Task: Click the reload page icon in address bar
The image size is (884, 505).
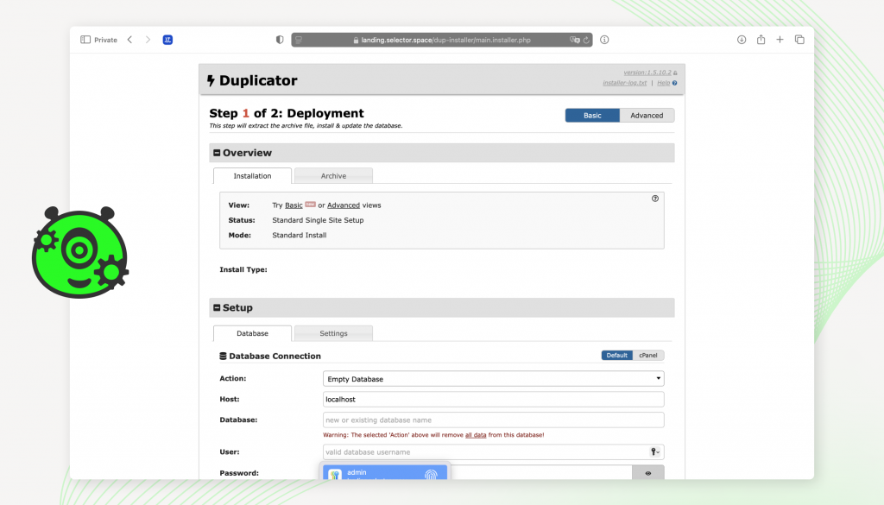Action: coord(587,39)
